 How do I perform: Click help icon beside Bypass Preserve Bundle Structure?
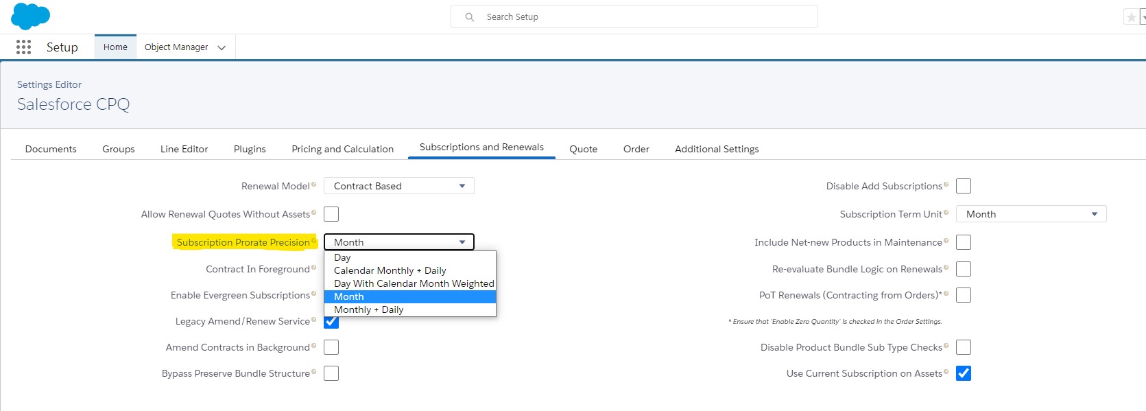[x=314, y=372]
